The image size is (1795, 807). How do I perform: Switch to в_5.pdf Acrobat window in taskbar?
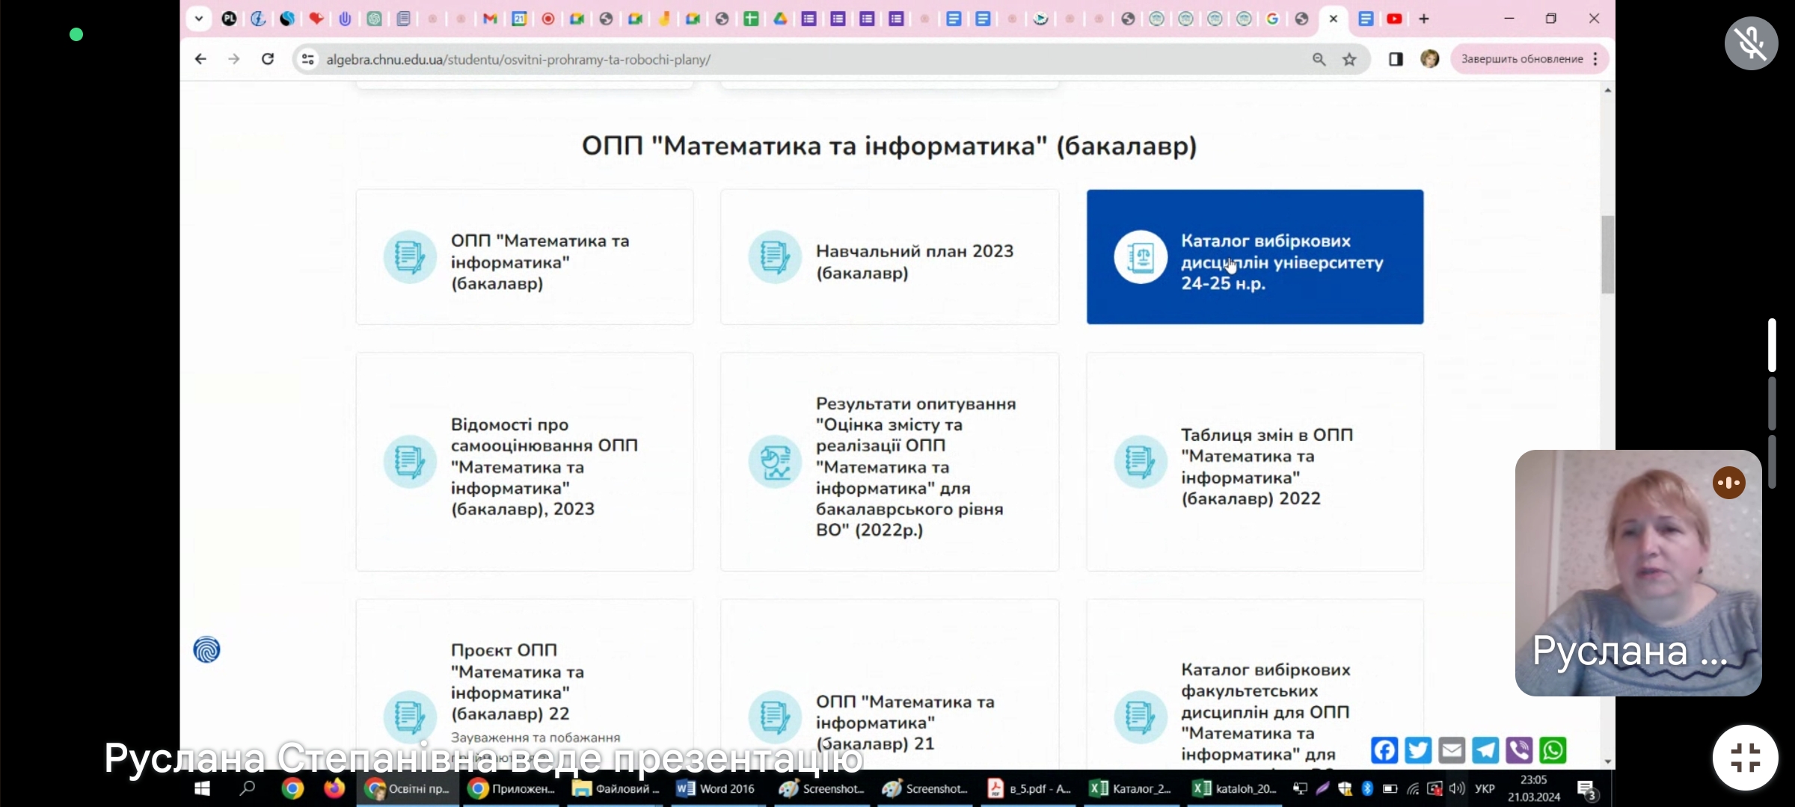click(x=1028, y=788)
